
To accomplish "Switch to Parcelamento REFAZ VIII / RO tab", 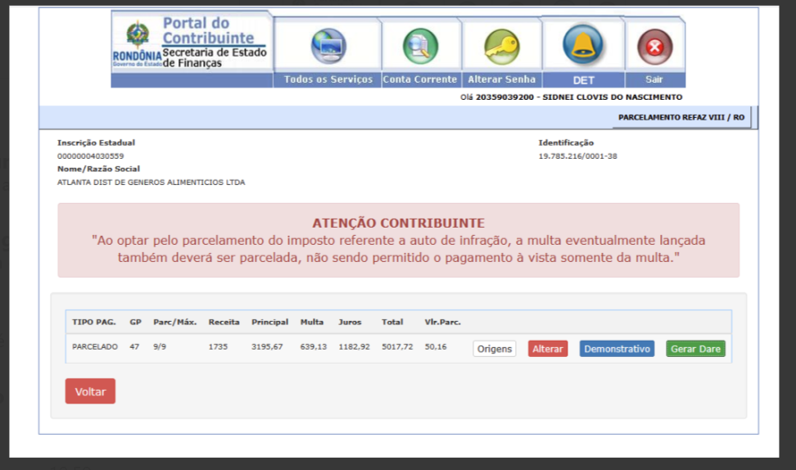I will coord(681,117).
